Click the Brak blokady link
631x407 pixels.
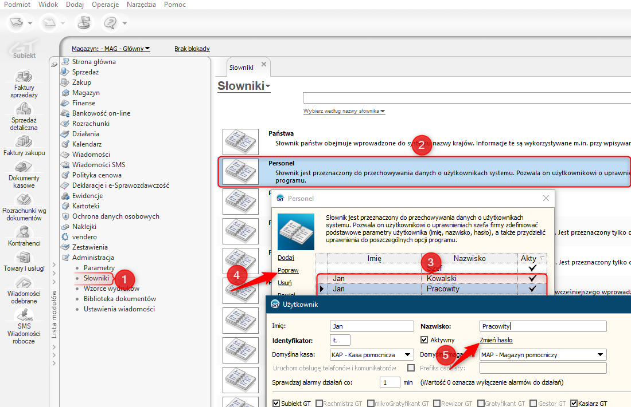click(x=192, y=49)
